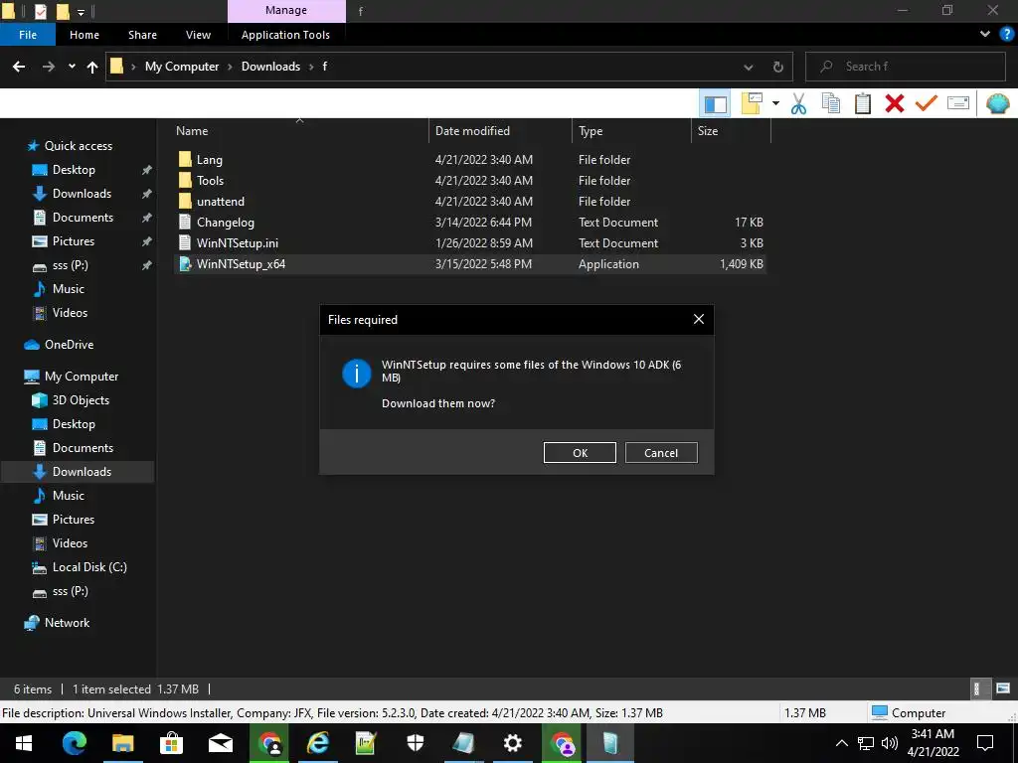This screenshot has width=1018, height=763.
Task: Open Mail app from taskbar
Action: [221, 743]
